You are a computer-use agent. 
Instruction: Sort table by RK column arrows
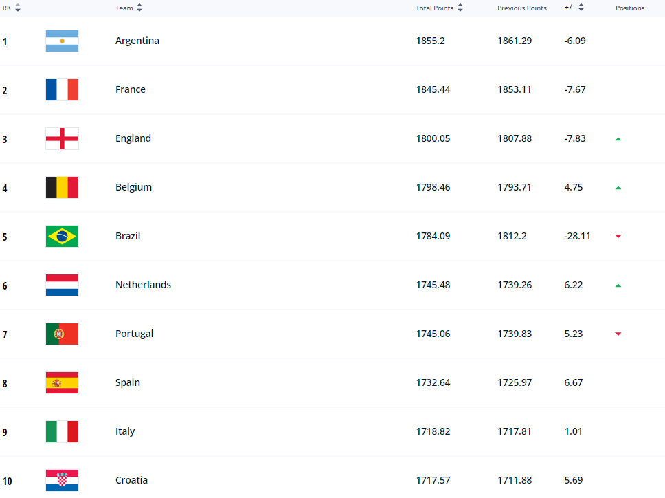18,8
